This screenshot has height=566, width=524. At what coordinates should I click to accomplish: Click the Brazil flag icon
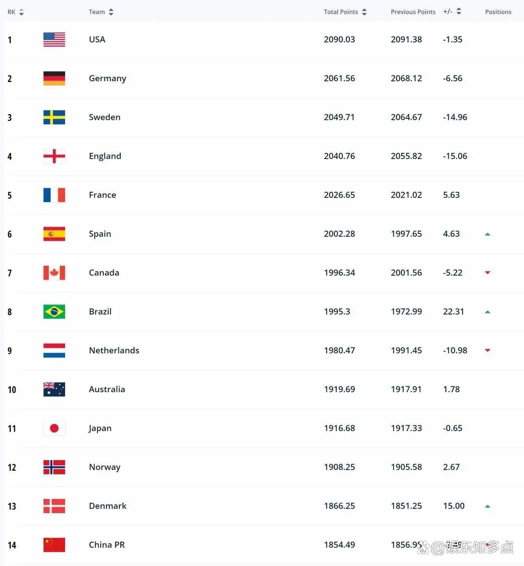(54, 312)
